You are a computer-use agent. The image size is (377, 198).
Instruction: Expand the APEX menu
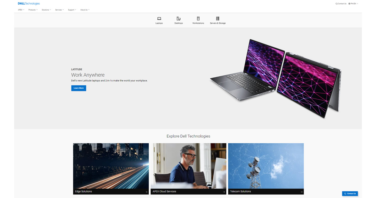[21, 10]
